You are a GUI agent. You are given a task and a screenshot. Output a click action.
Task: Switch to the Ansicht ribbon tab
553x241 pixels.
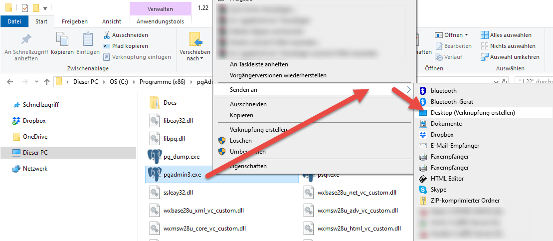112,21
